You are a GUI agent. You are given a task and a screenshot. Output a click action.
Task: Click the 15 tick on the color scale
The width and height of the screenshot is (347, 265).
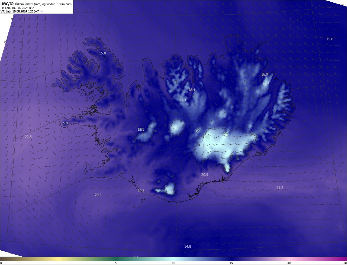[x=231, y=263]
